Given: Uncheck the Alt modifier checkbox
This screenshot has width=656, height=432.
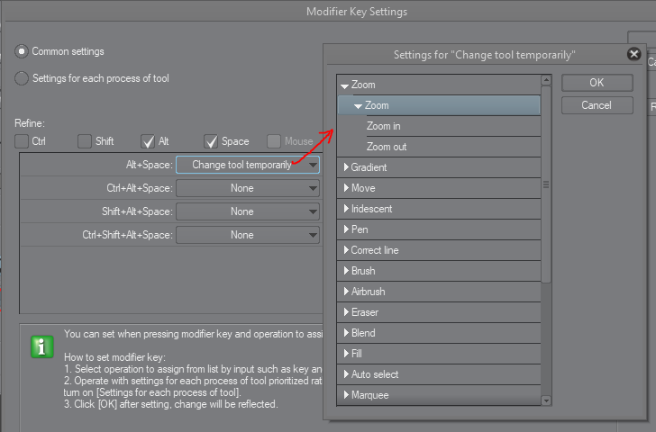Looking at the screenshot, I should (149, 141).
